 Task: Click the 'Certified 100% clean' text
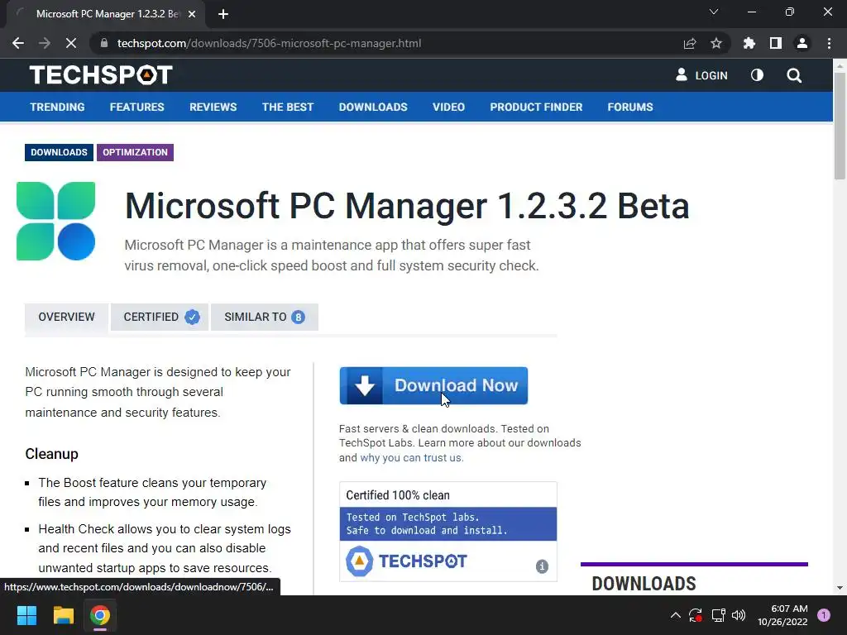pos(398,495)
